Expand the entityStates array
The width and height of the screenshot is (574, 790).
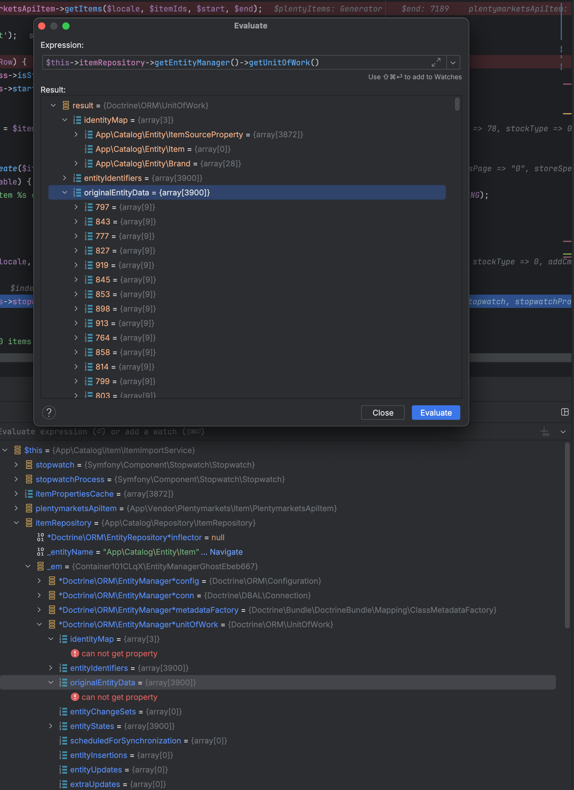click(51, 726)
